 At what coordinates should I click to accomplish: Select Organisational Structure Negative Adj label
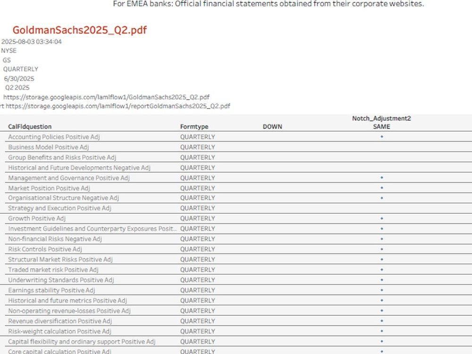point(64,198)
